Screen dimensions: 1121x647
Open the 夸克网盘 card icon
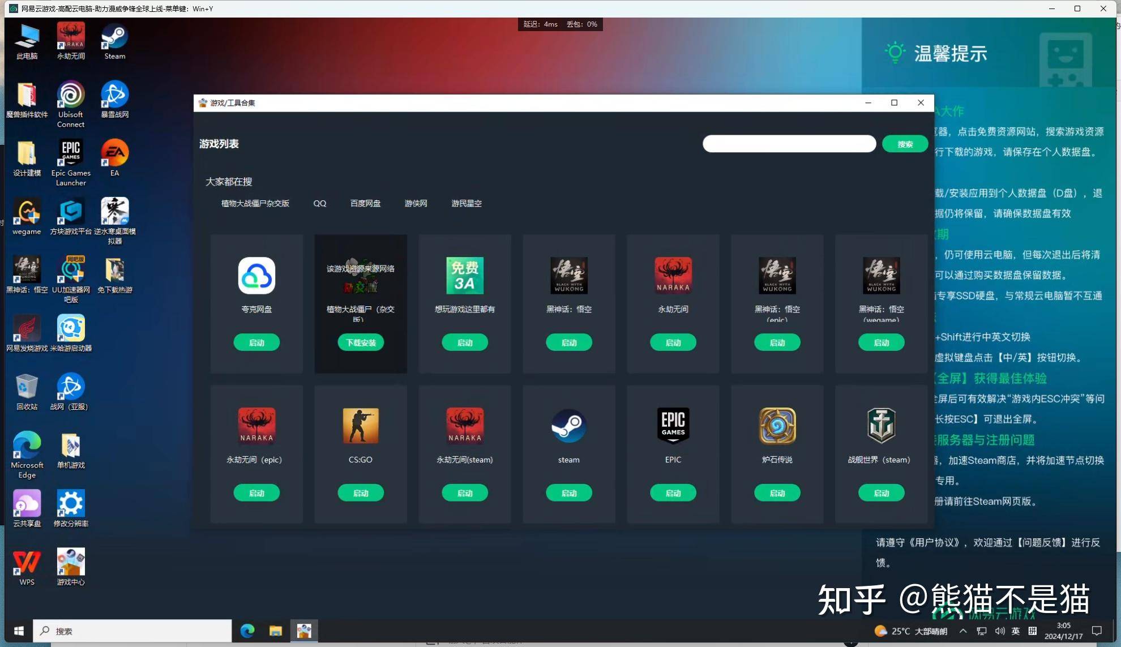[x=256, y=276]
